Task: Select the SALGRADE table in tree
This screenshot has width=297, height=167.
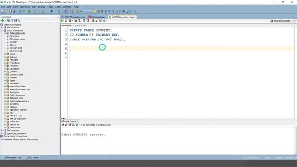Action: click(18, 51)
